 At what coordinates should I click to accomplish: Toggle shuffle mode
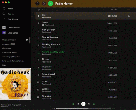(73, 104)
